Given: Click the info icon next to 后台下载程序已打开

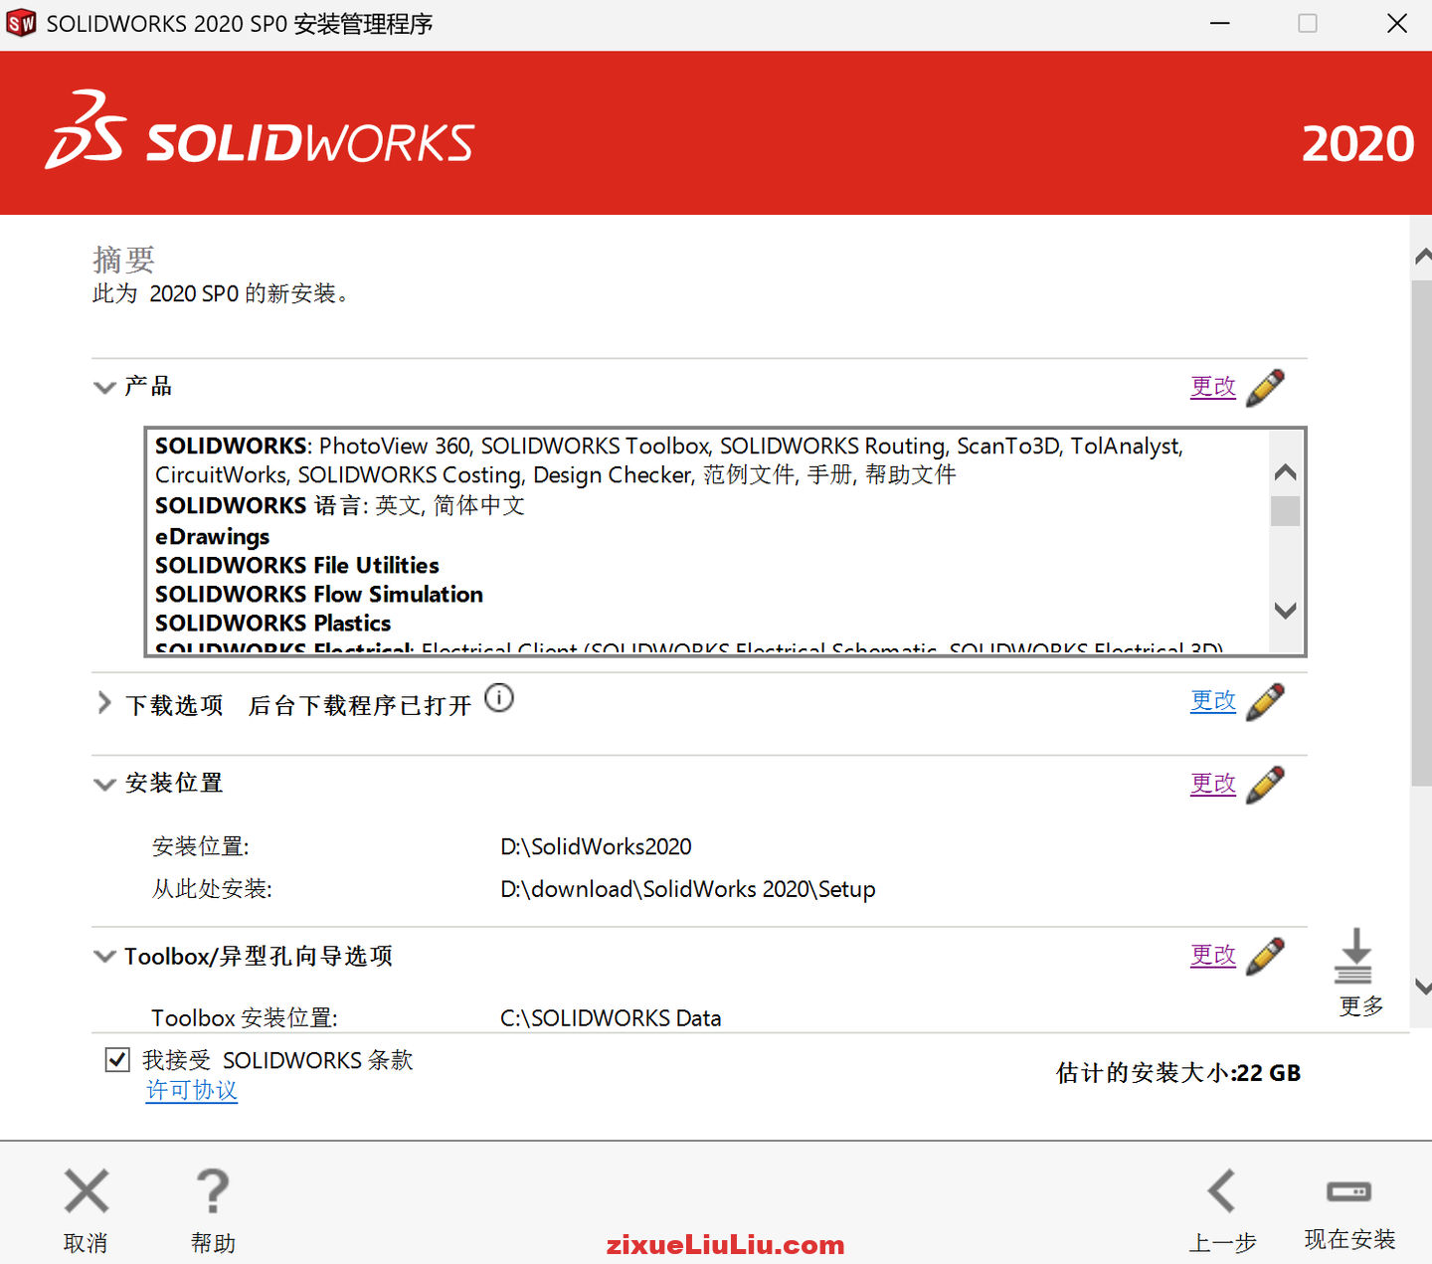Looking at the screenshot, I should [499, 699].
